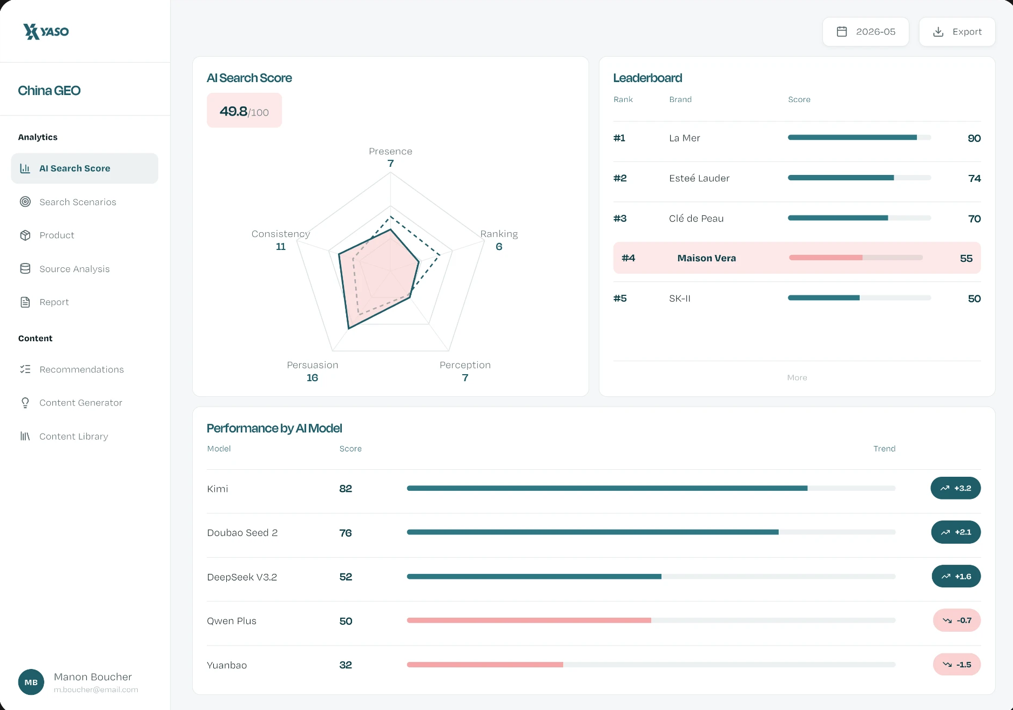Click the Manon Boucher user name
The image size is (1013, 710).
(x=93, y=677)
